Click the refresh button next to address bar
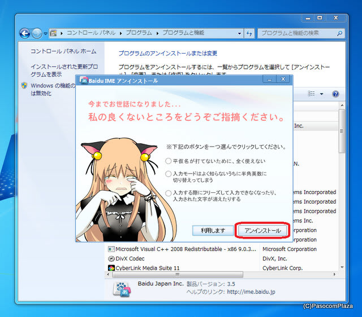 pos(249,33)
